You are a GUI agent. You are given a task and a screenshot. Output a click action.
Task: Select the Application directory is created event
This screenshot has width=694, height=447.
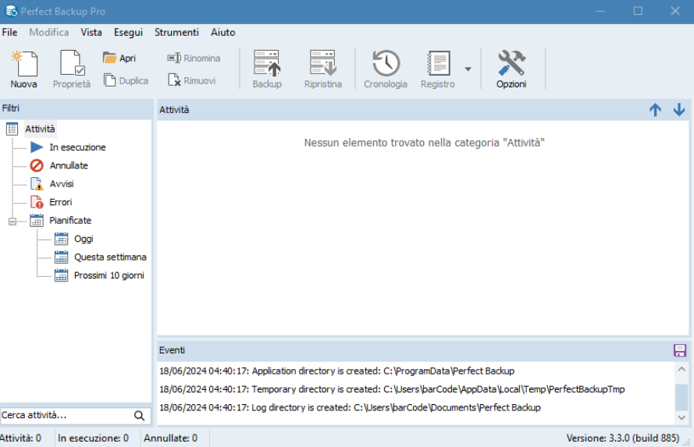pos(336,371)
